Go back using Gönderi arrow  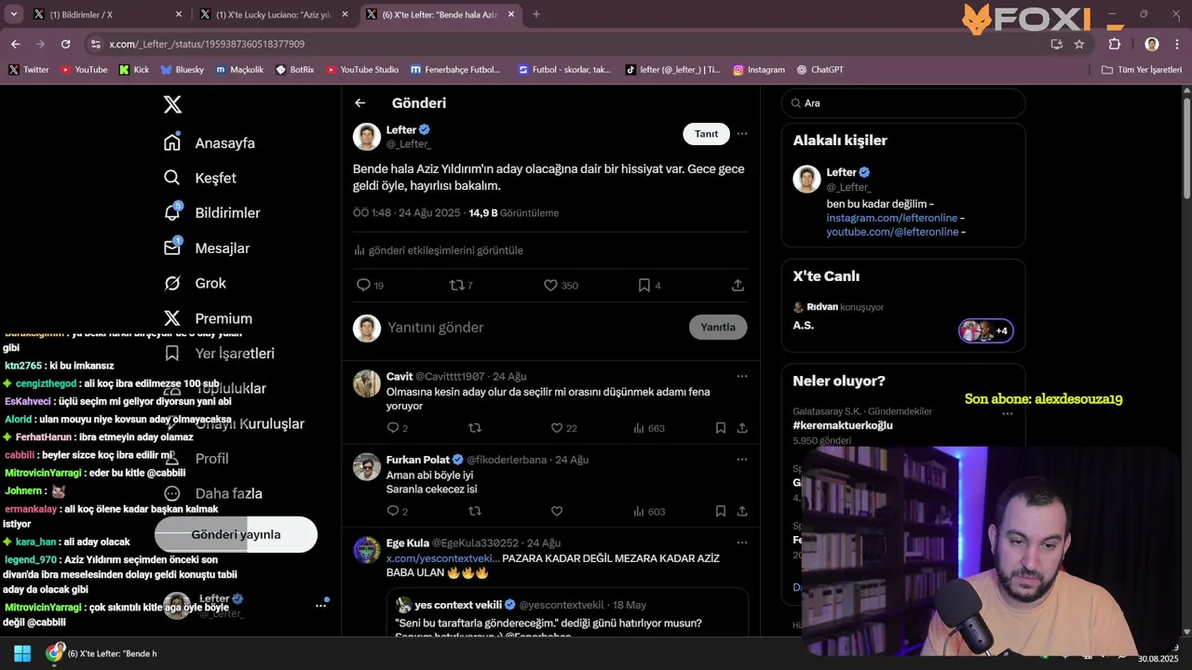(x=360, y=103)
